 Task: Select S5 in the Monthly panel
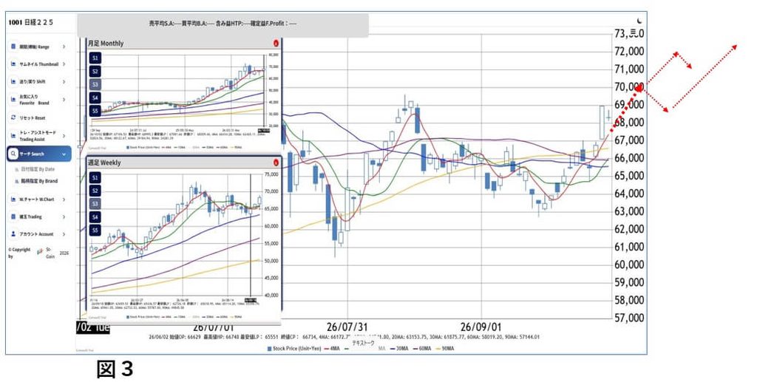(95, 111)
